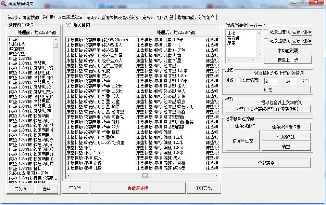Click 导入词 under 处理后关键词 list
The height and width of the screenshot is (205, 326).
75,188
